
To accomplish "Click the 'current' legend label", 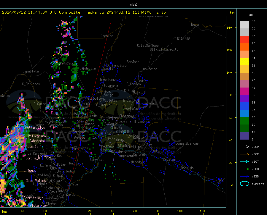I will [258, 184].
